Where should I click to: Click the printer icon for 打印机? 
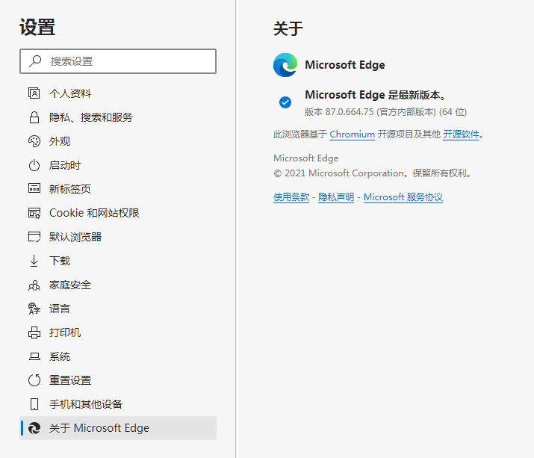(34, 332)
